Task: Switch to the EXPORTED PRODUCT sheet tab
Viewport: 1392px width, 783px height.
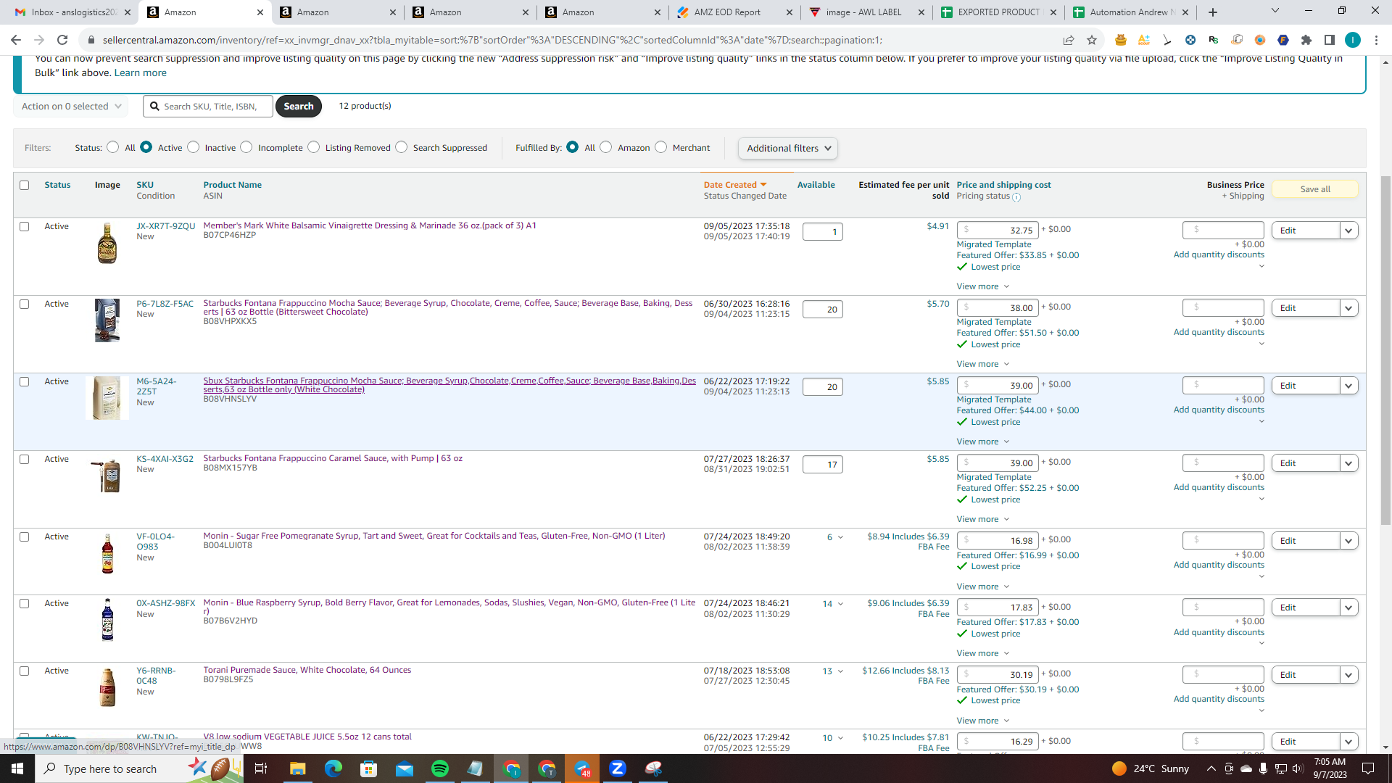Action: click(x=998, y=12)
